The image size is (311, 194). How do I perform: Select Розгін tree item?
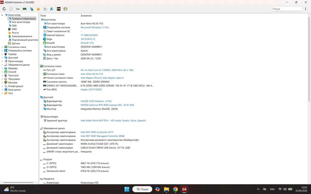15,33
